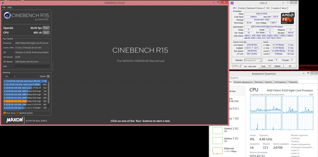The height and width of the screenshot is (157, 318).
Task: Click the OK button in CPU-Z
Action: 290,66
